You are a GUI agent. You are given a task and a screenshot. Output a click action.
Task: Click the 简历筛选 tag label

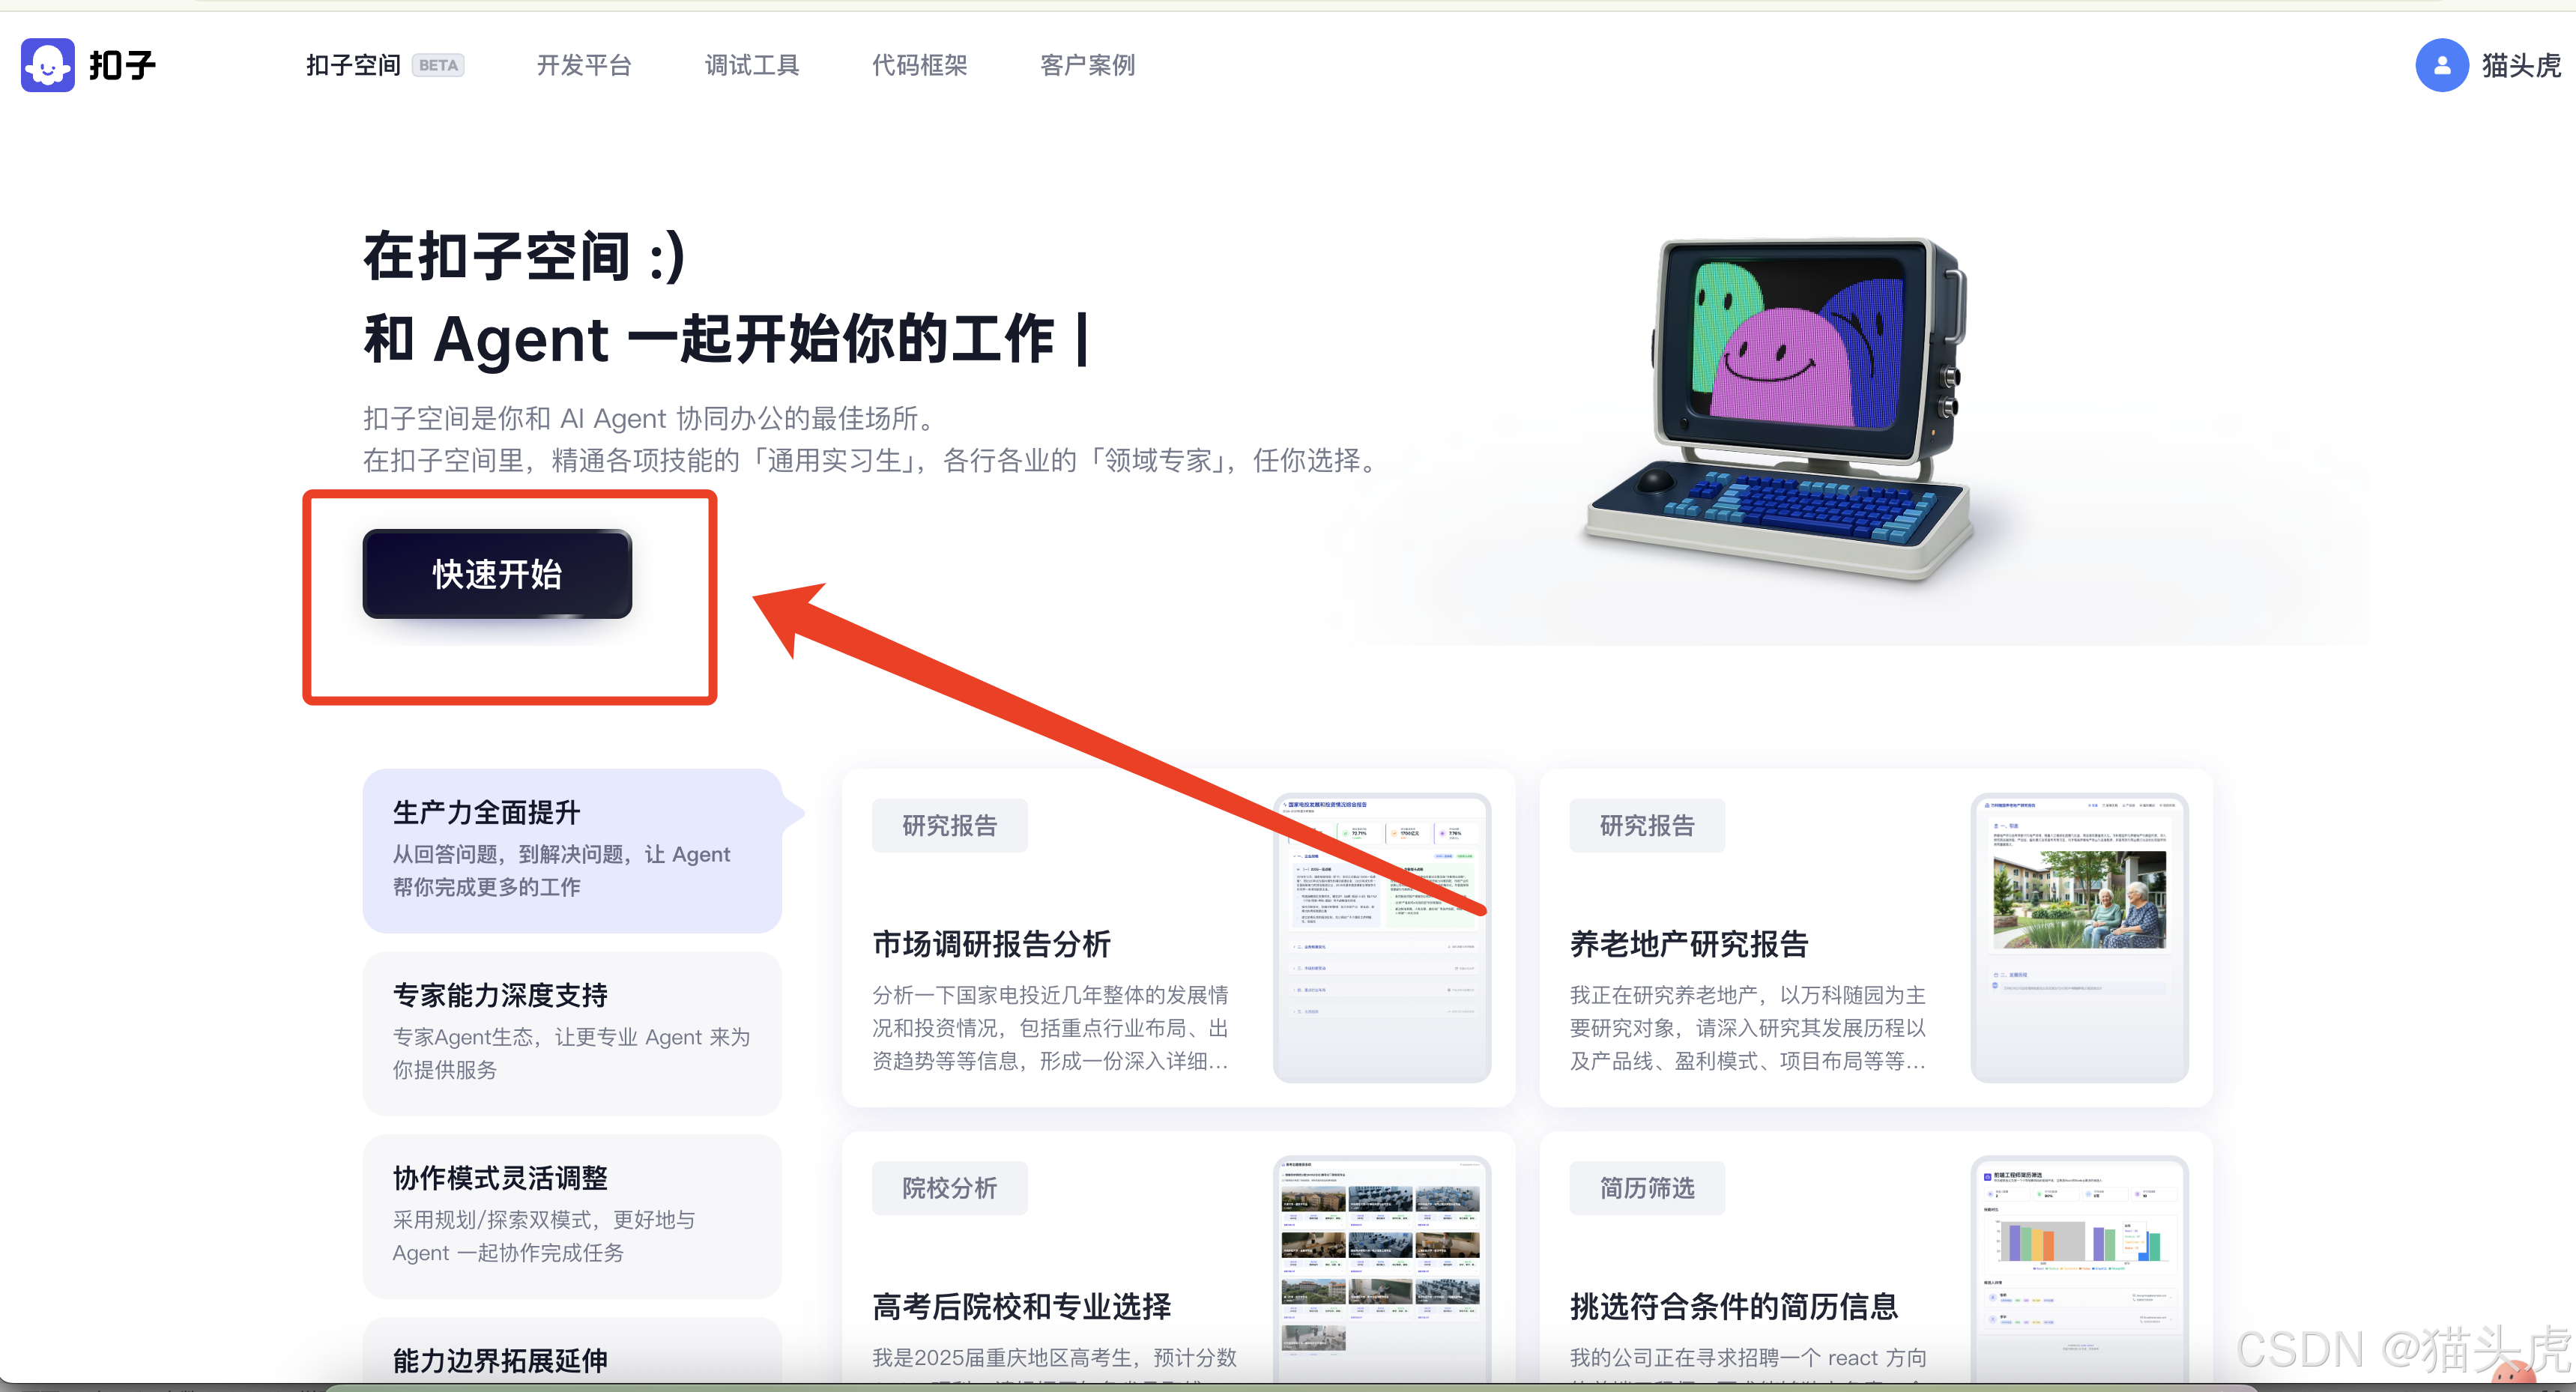(x=1646, y=1188)
